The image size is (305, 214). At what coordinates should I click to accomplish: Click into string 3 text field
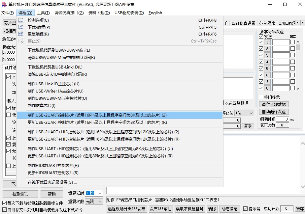[281, 55]
